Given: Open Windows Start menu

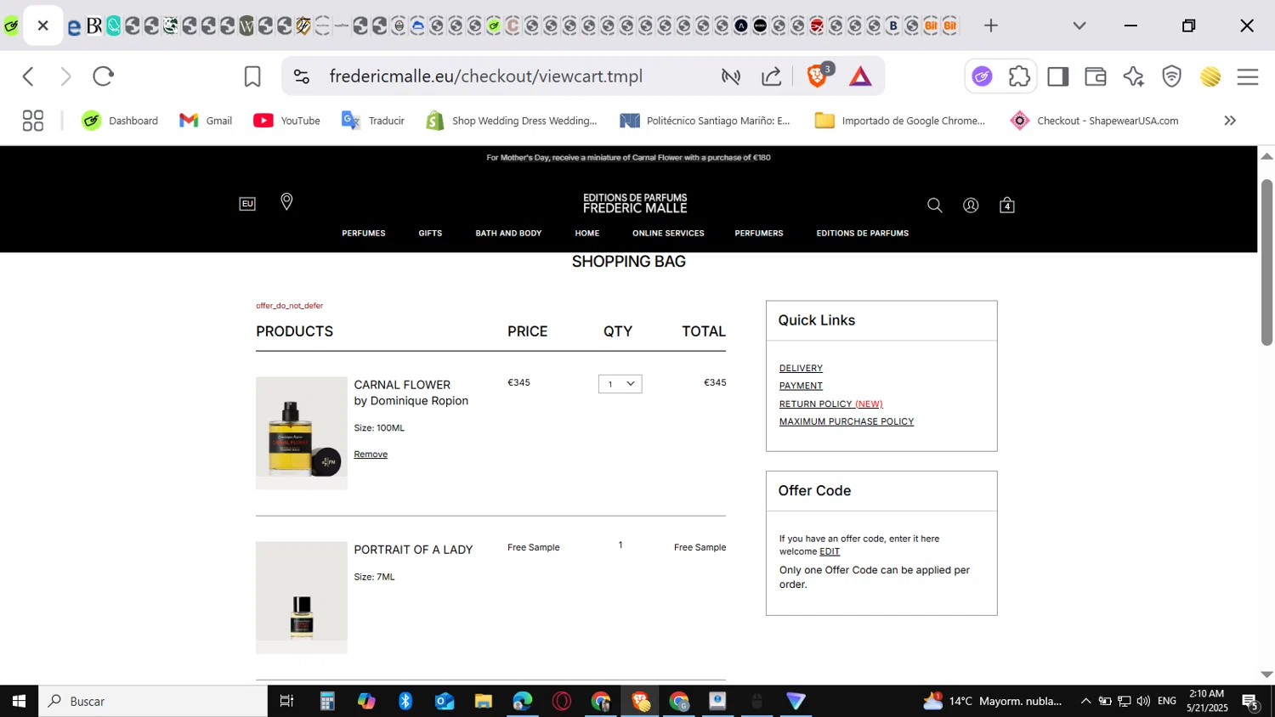Looking at the screenshot, I should click(x=19, y=701).
